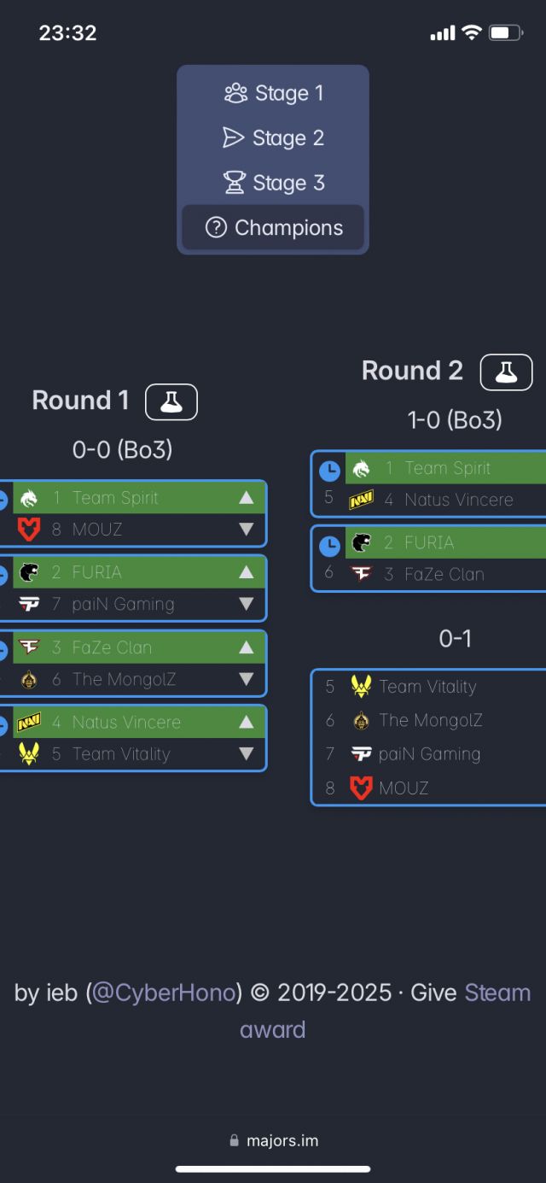This screenshot has width=546, height=1183.
Task: Switch to the Stage 1 tab
Action: click(273, 93)
